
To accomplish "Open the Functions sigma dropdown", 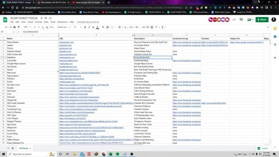I will [163, 27].
